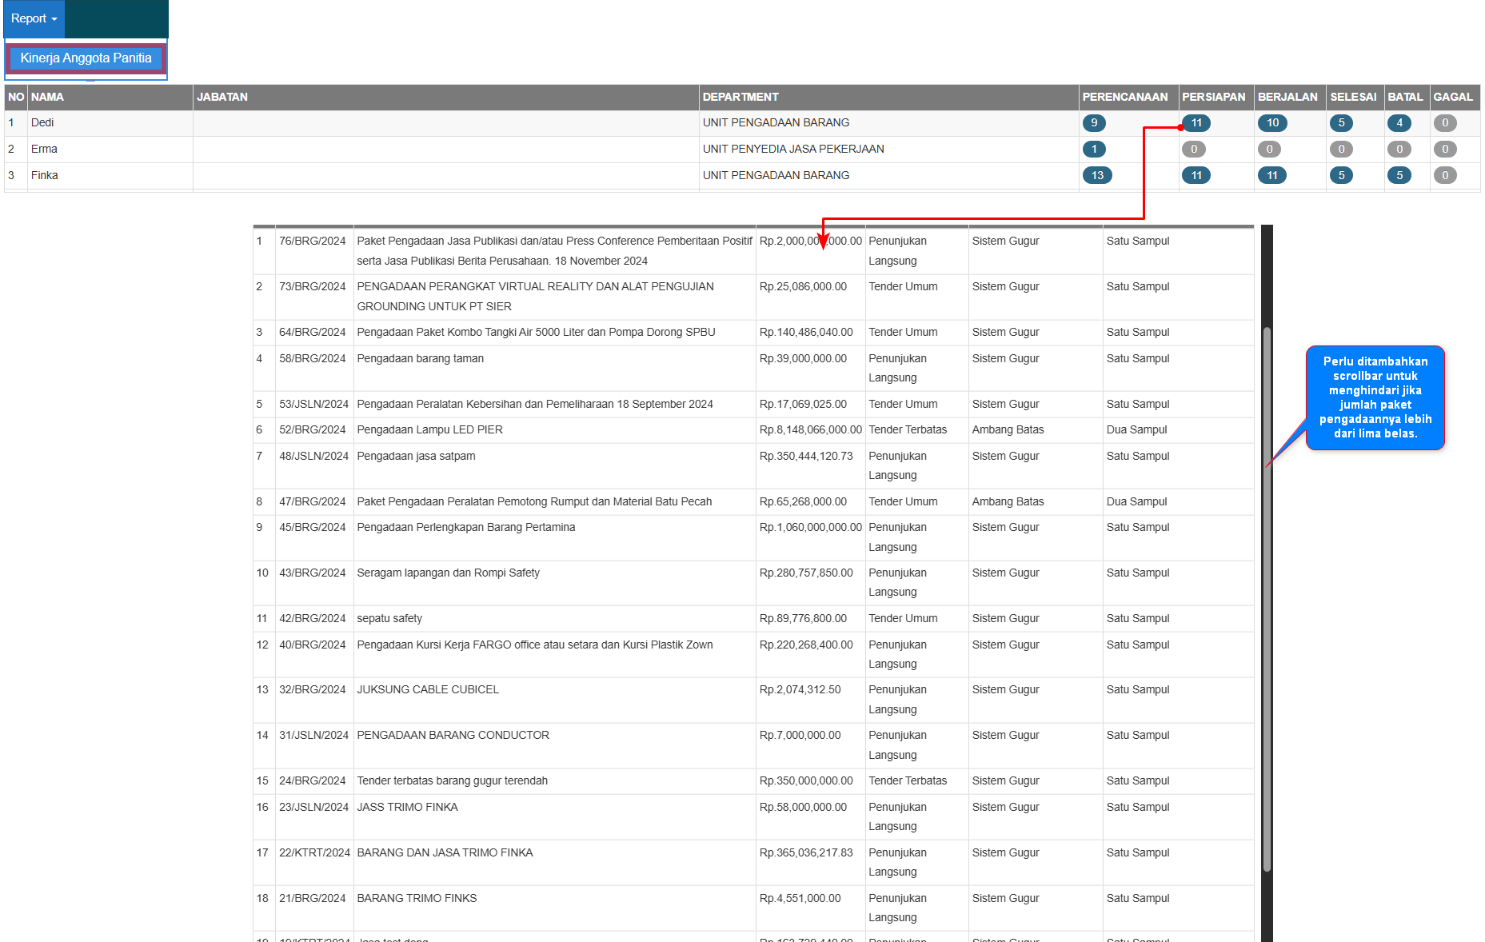The width and height of the screenshot is (1485, 942).
Task: Click Dedi's Selesai count badge
Action: click(x=1341, y=123)
